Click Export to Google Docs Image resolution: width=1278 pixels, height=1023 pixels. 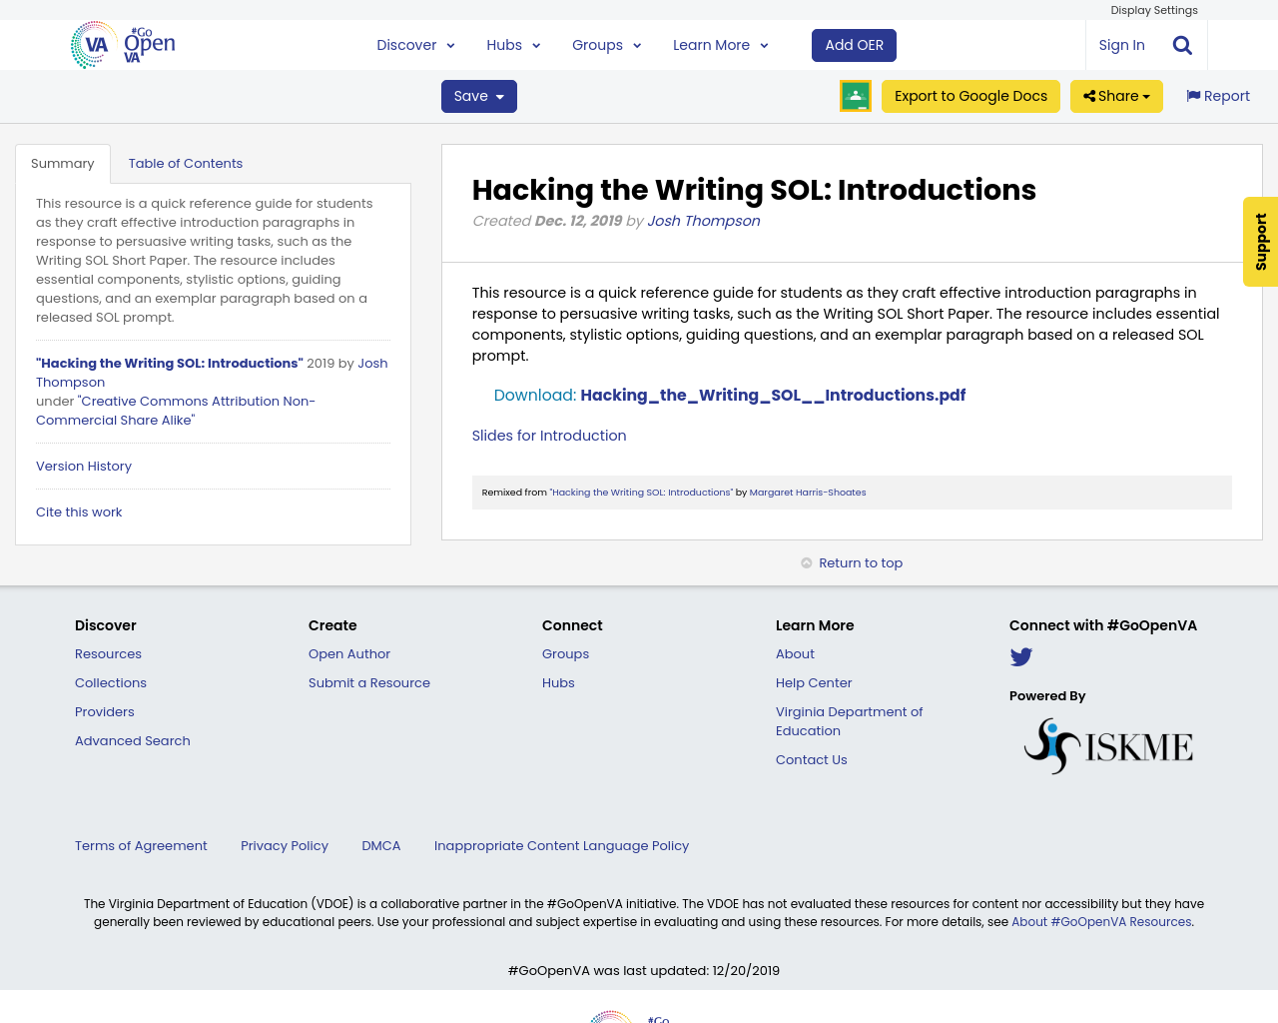point(970,95)
